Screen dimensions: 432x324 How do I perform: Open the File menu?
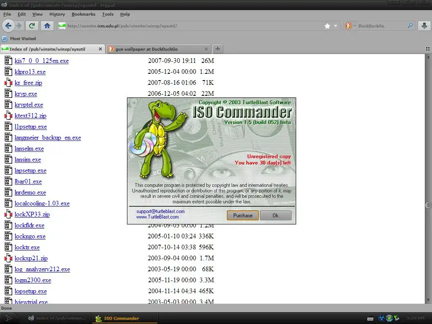click(7, 14)
